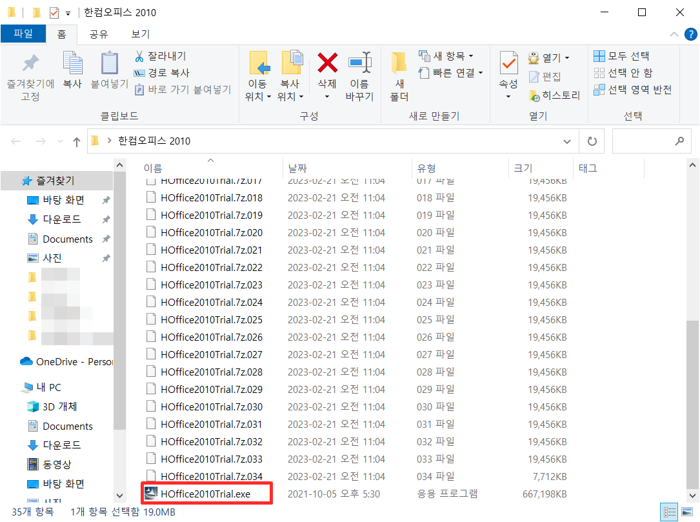Toggle the checkmark properties icon in the title bar
This screenshot has width=700, height=522.
click(54, 12)
